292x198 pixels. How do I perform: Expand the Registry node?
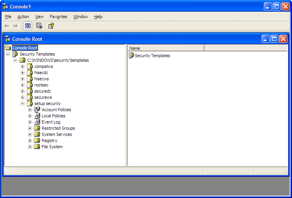[x=30, y=140]
